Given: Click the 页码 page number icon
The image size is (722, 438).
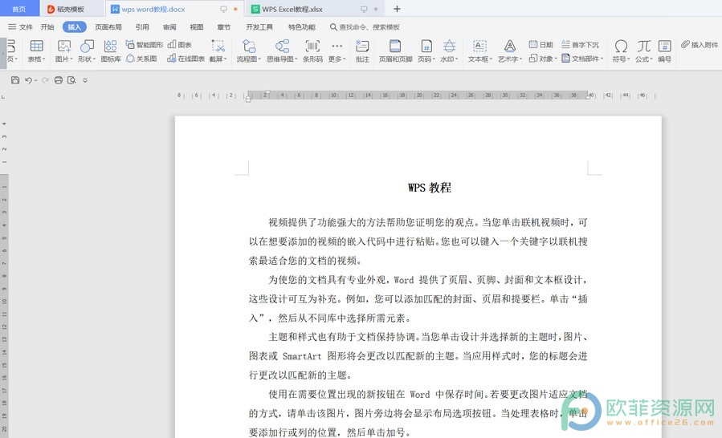Looking at the screenshot, I should pyautogui.click(x=426, y=46).
